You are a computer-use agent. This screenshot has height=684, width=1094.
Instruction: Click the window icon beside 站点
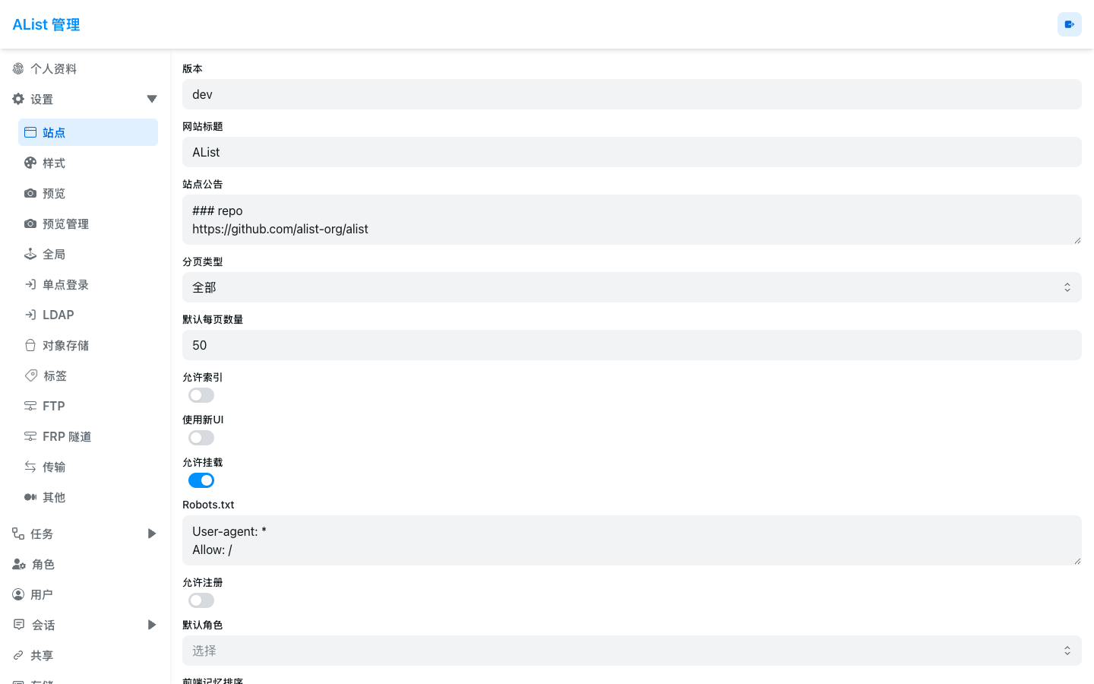(30, 132)
